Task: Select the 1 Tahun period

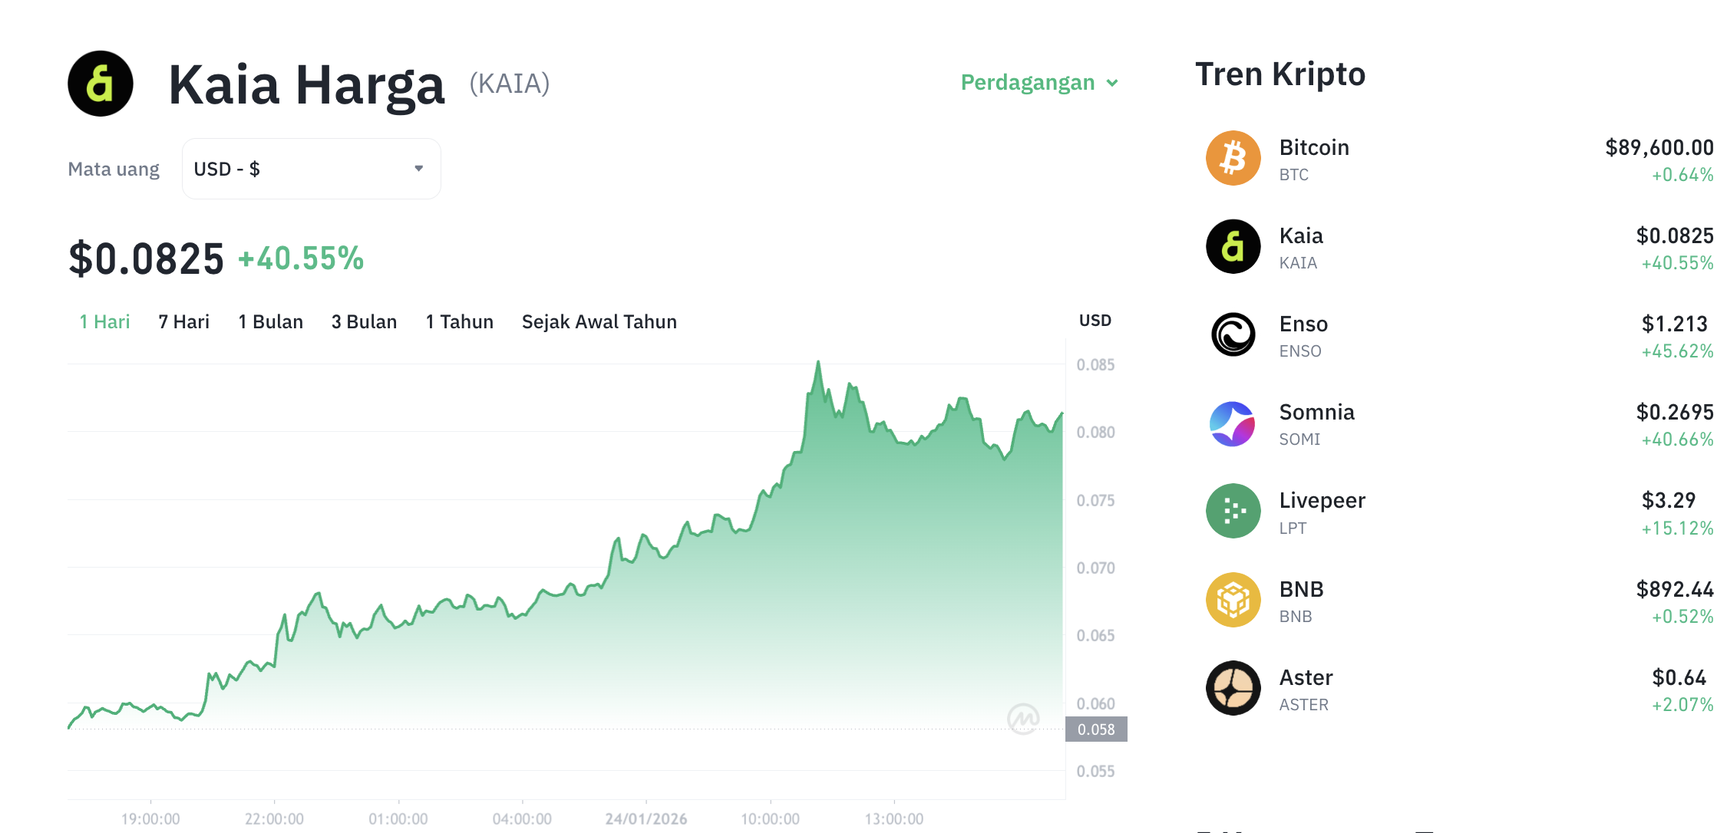Action: [459, 321]
